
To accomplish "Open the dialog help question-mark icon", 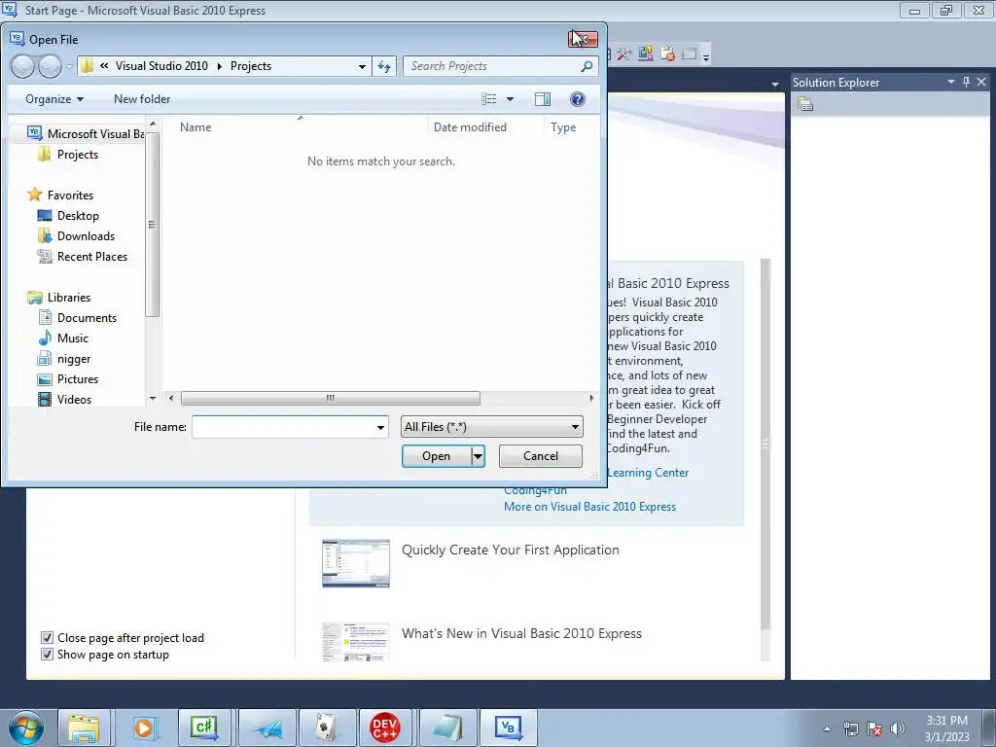I will click(x=578, y=99).
